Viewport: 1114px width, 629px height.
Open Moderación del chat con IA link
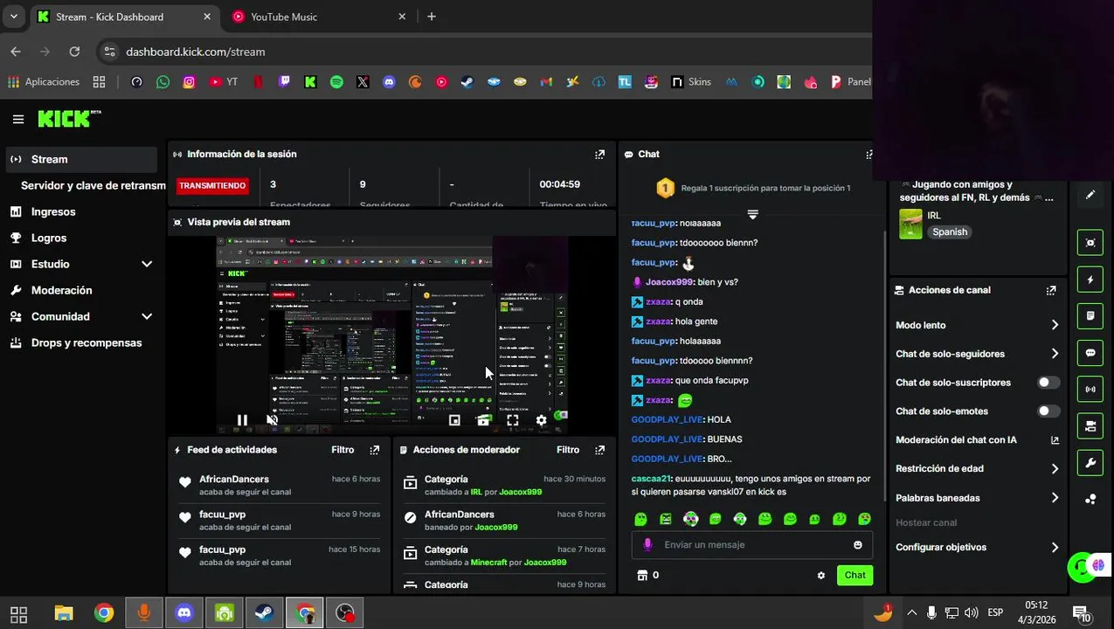977,440
